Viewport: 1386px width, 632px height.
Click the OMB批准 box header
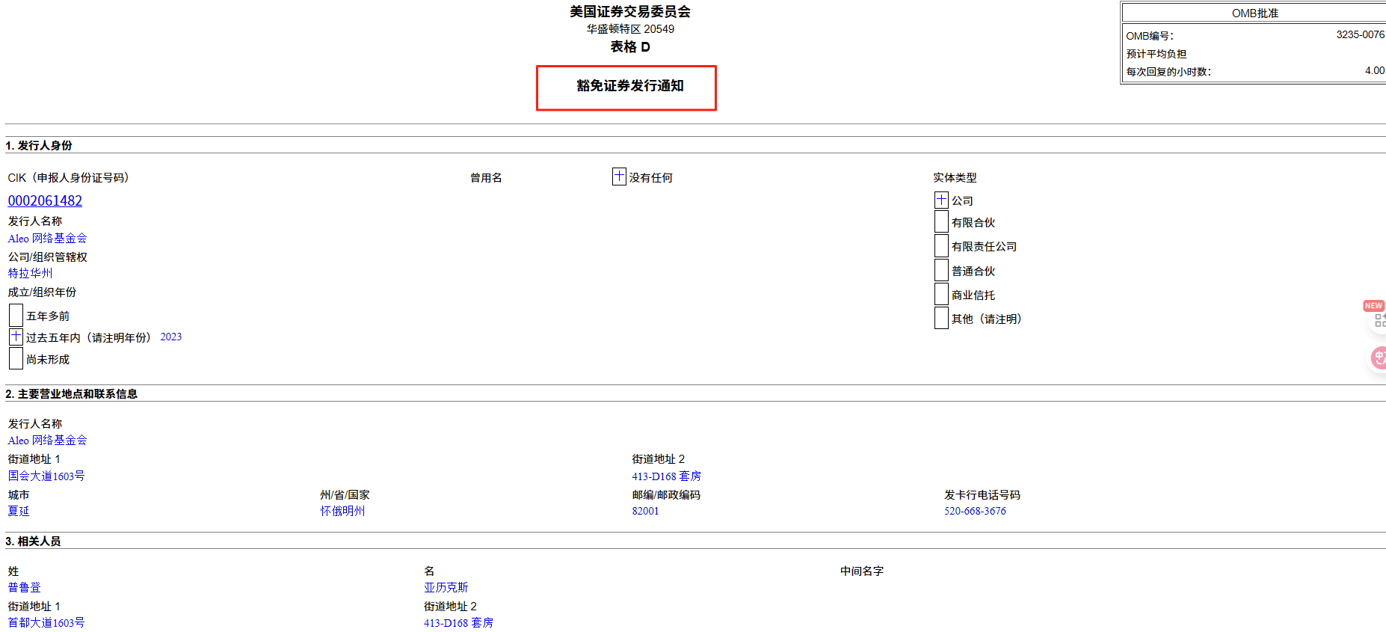(1254, 13)
